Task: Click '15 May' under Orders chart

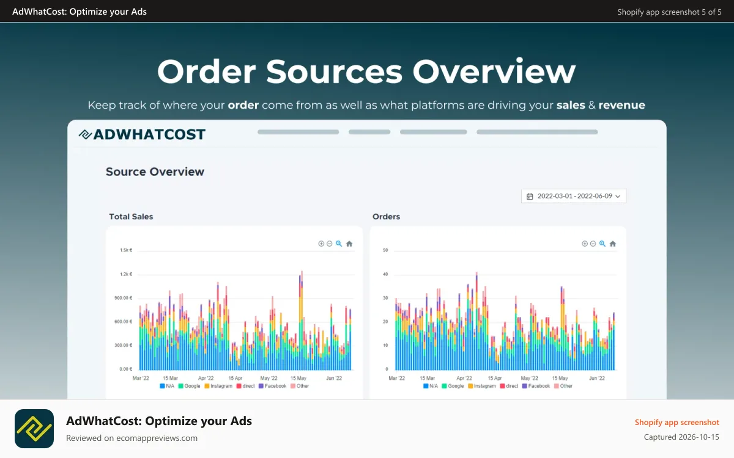Action: pos(560,378)
